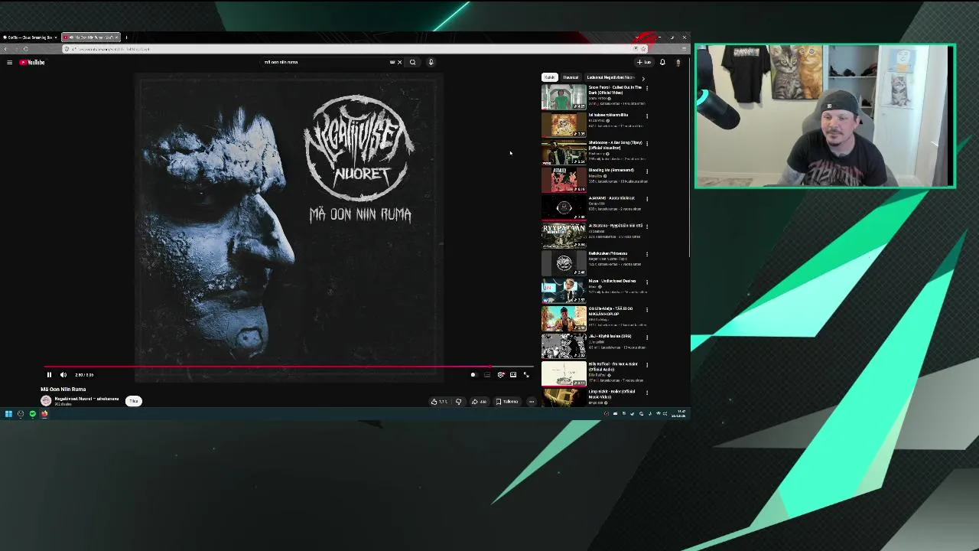Open the YouTube guide hamburger menu
979x551 pixels.
(9, 63)
